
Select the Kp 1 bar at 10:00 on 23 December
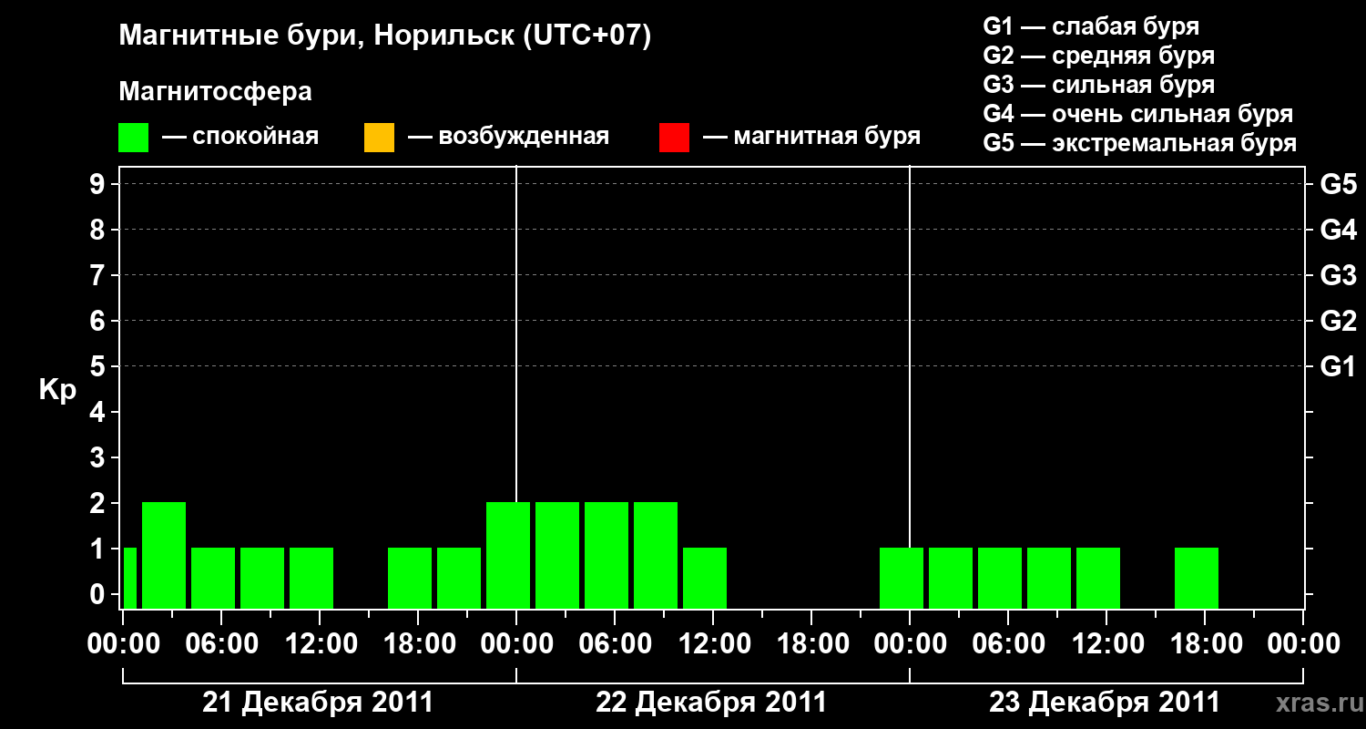click(x=1098, y=578)
